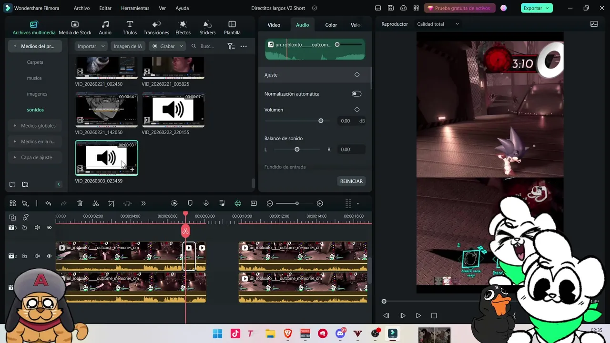Open Discord from the taskbar
Viewport: 610px width, 343px height.
pos(341,333)
